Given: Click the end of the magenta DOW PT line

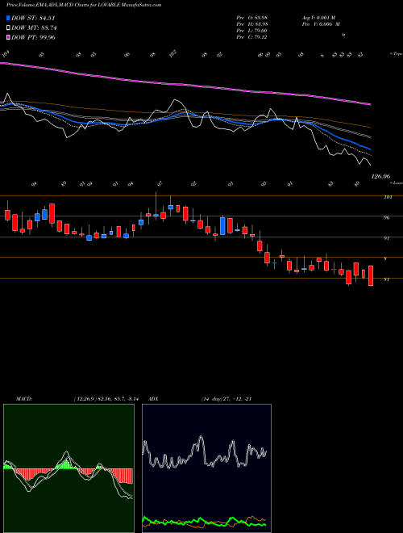Looking at the screenshot, I should click(x=370, y=104).
